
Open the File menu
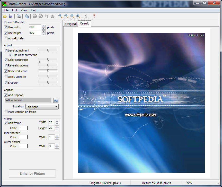point(6,10)
